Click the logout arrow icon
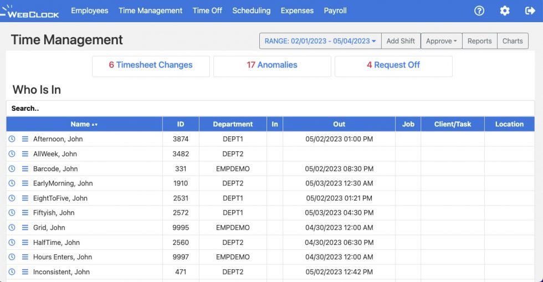Viewport: 543px width, 282px height. point(529,11)
